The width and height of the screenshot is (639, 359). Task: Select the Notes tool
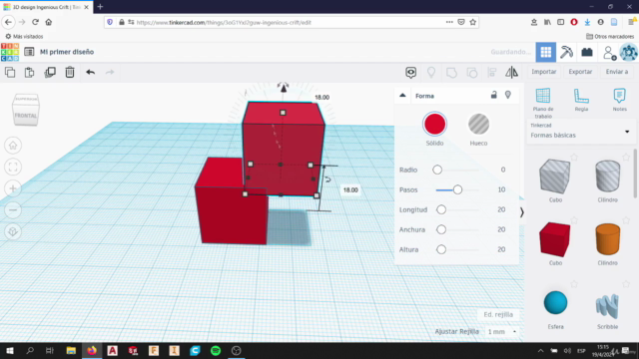coord(619,100)
